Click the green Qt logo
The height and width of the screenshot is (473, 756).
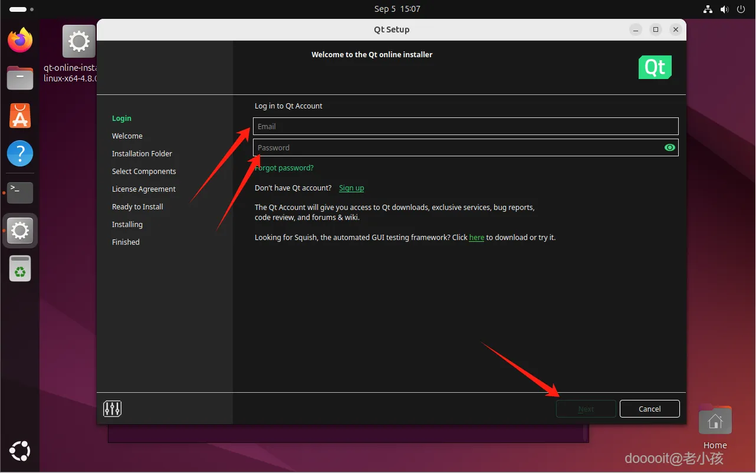(655, 67)
